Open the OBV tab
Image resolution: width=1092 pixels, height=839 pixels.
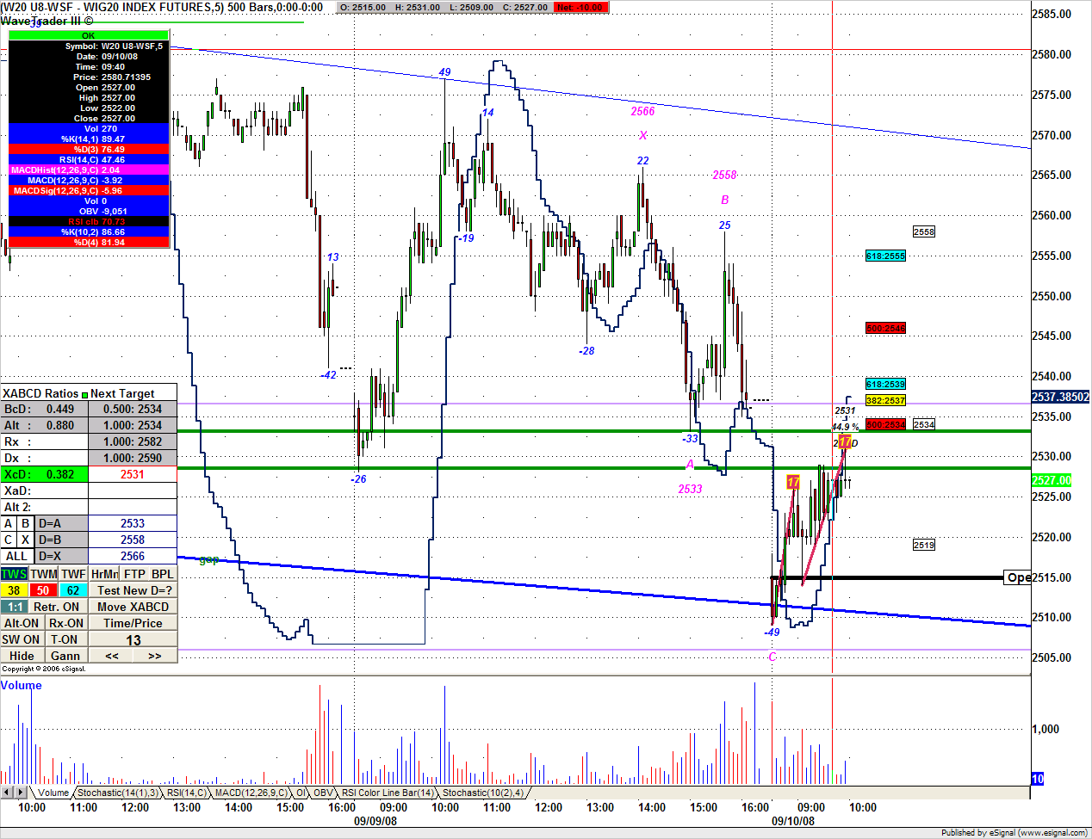tap(323, 793)
